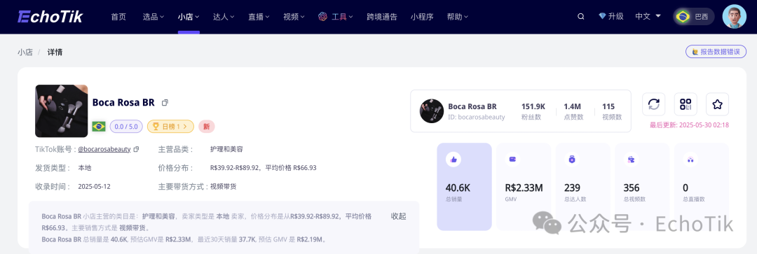Viewport: 757px width, 254px height.
Task: Expand the 选品 dropdown menu
Action: (x=154, y=16)
